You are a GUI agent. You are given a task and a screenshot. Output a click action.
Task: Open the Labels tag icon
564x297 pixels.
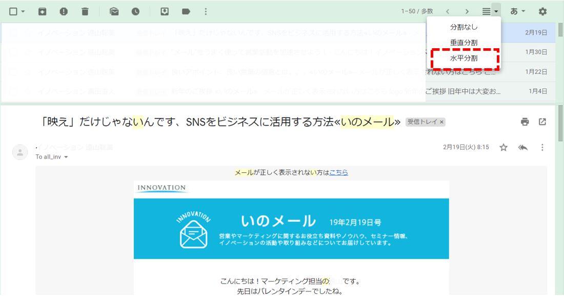pyautogui.click(x=186, y=11)
